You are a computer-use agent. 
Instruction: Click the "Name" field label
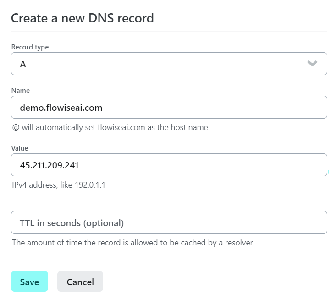tap(20, 91)
